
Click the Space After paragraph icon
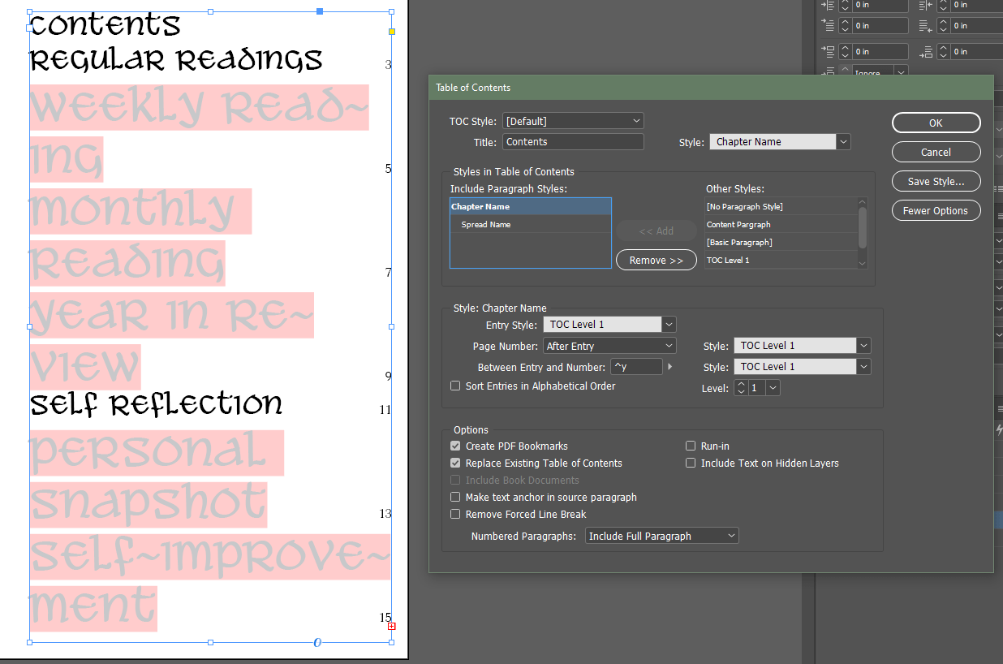click(x=928, y=52)
